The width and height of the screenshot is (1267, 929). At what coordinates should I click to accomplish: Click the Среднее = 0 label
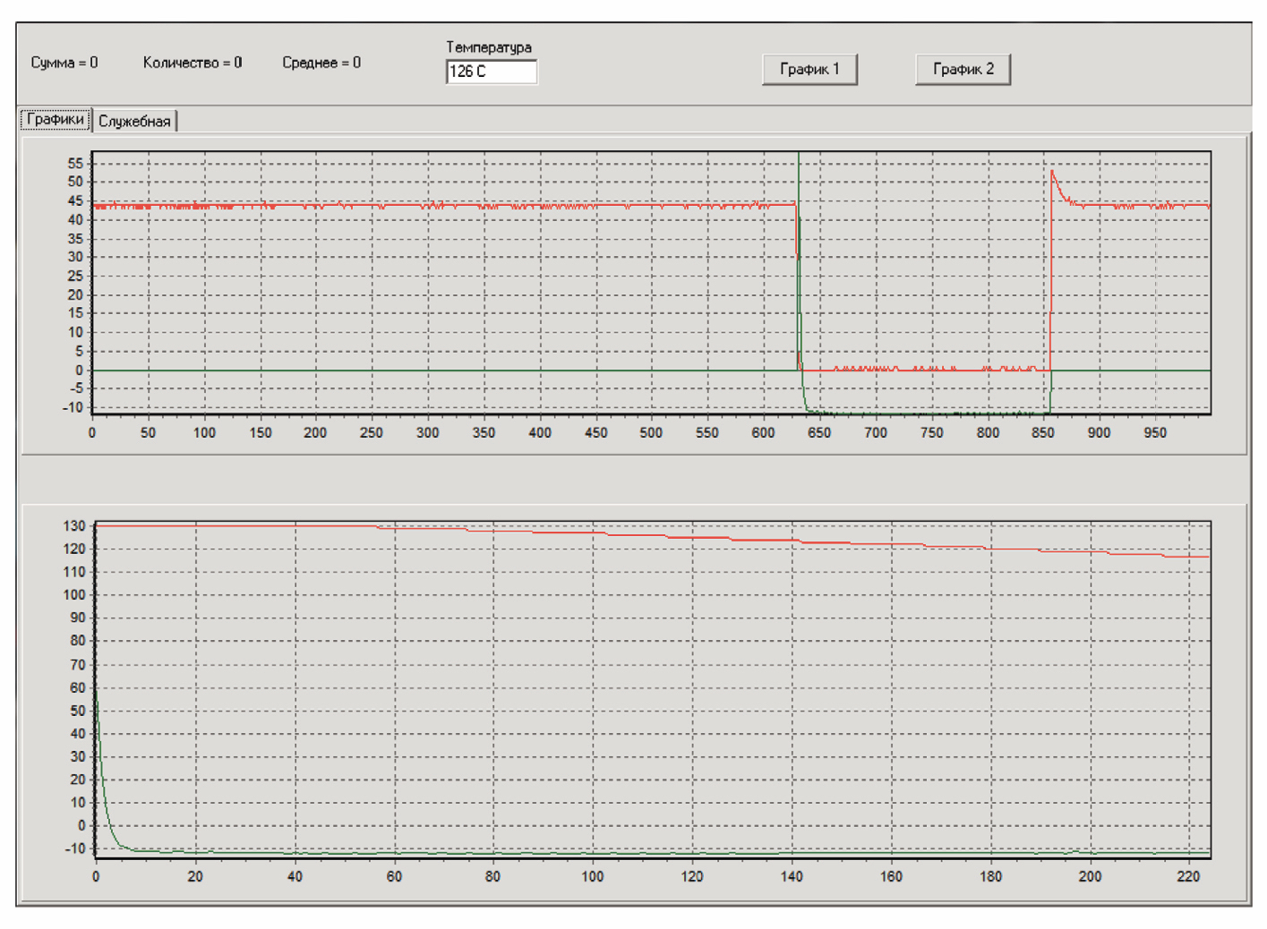tap(321, 63)
